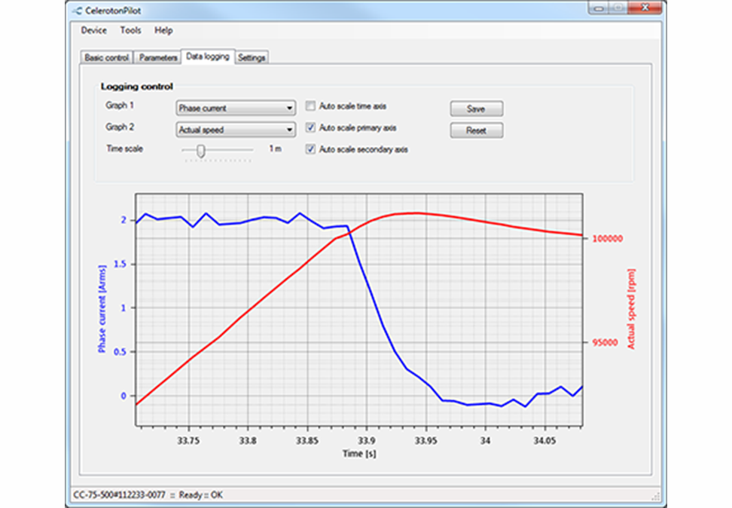
Task: Open the Graph 1 Phase current dropdown
Action: (x=235, y=109)
